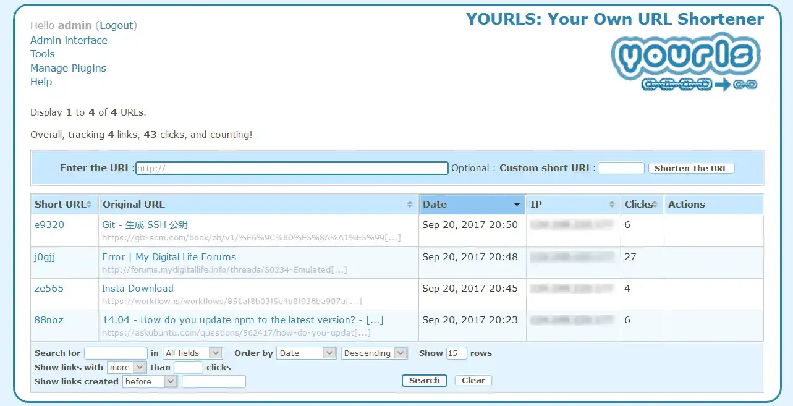This screenshot has width=793, height=406.
Task: Sort by Clicks column arrows
Action: [655, 205]
